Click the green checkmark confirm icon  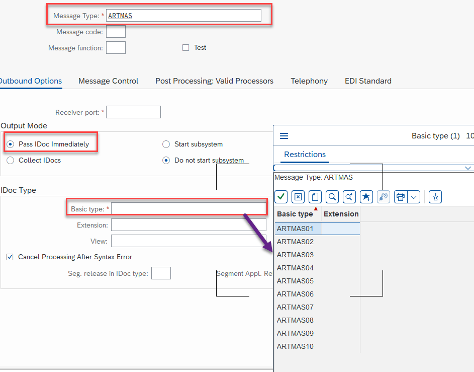pyautogui.click(x=281, y=197)
